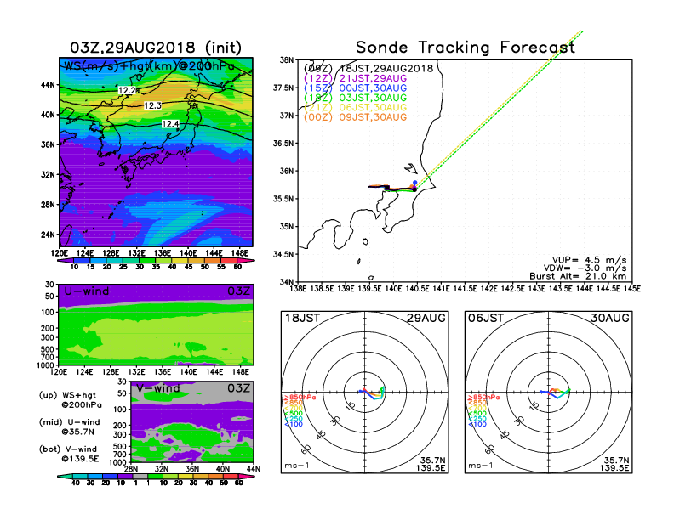
Task: Click the blue launch point dot on tracking map
Action: click(x=414, y=183)
